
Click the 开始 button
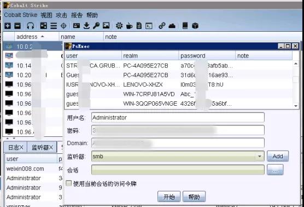tap(169, 197)
